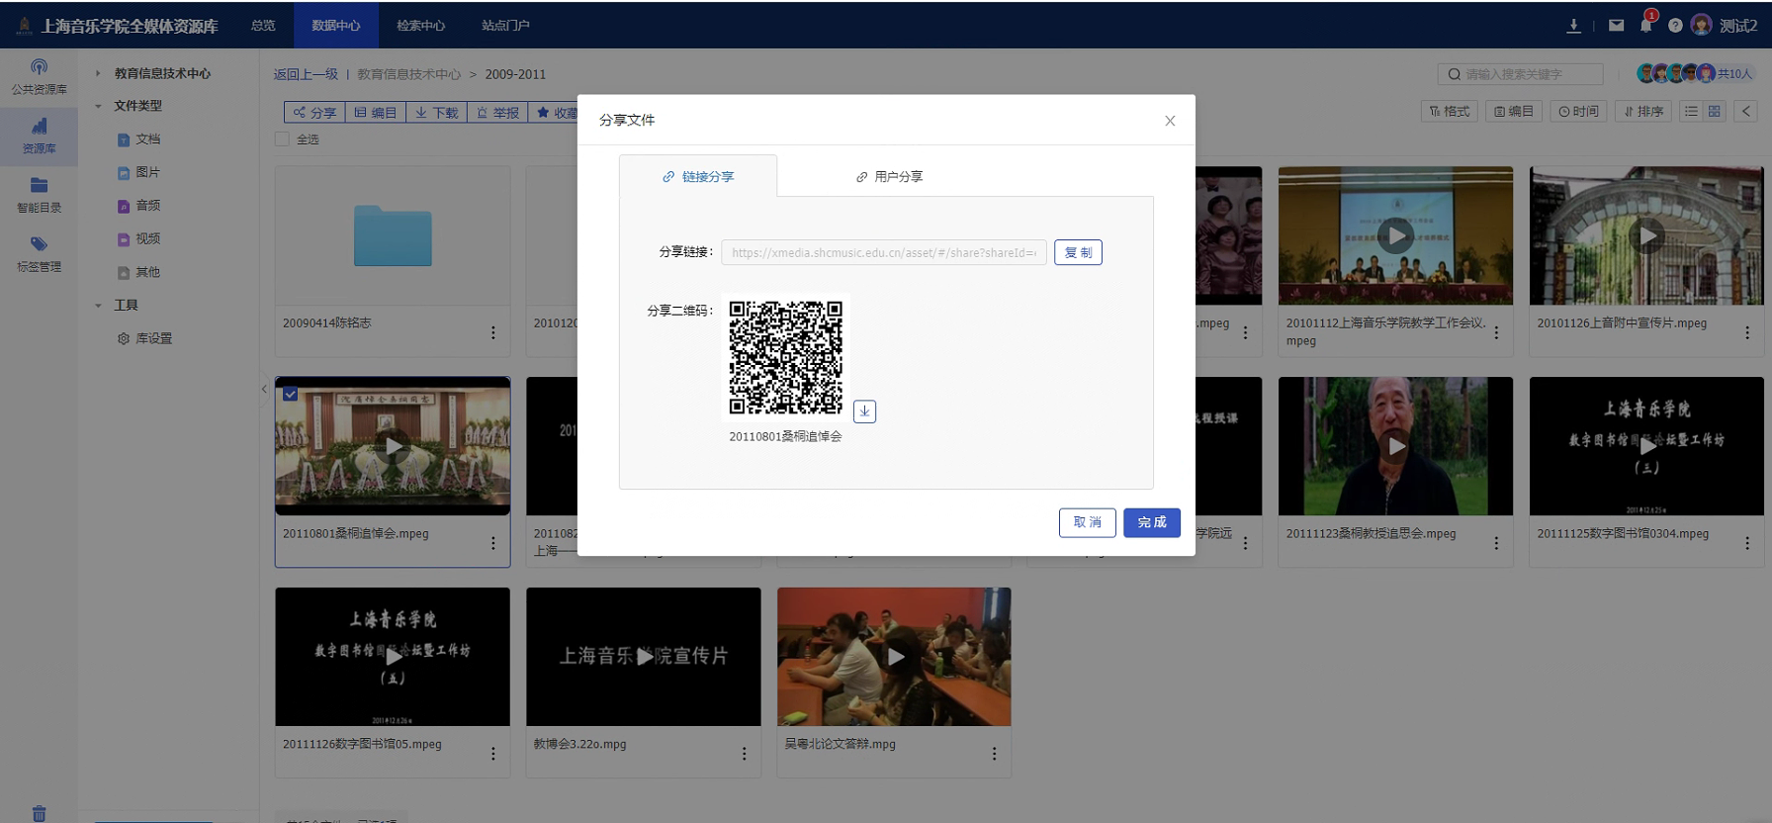Select the 图片 file type filter

point(138,172)
